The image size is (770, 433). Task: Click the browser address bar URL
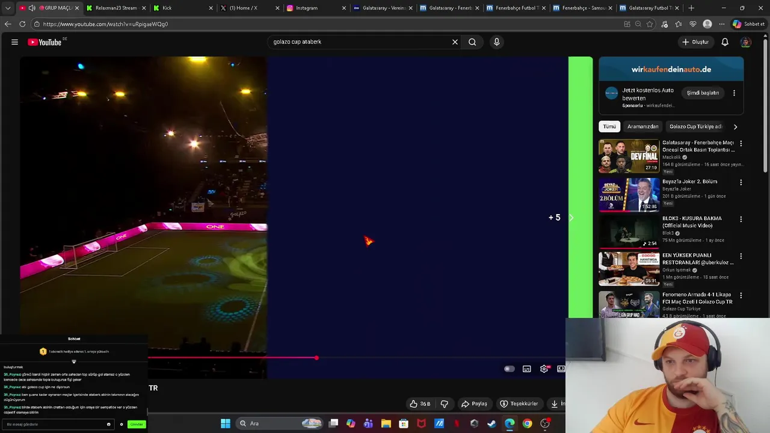[105, 24]
